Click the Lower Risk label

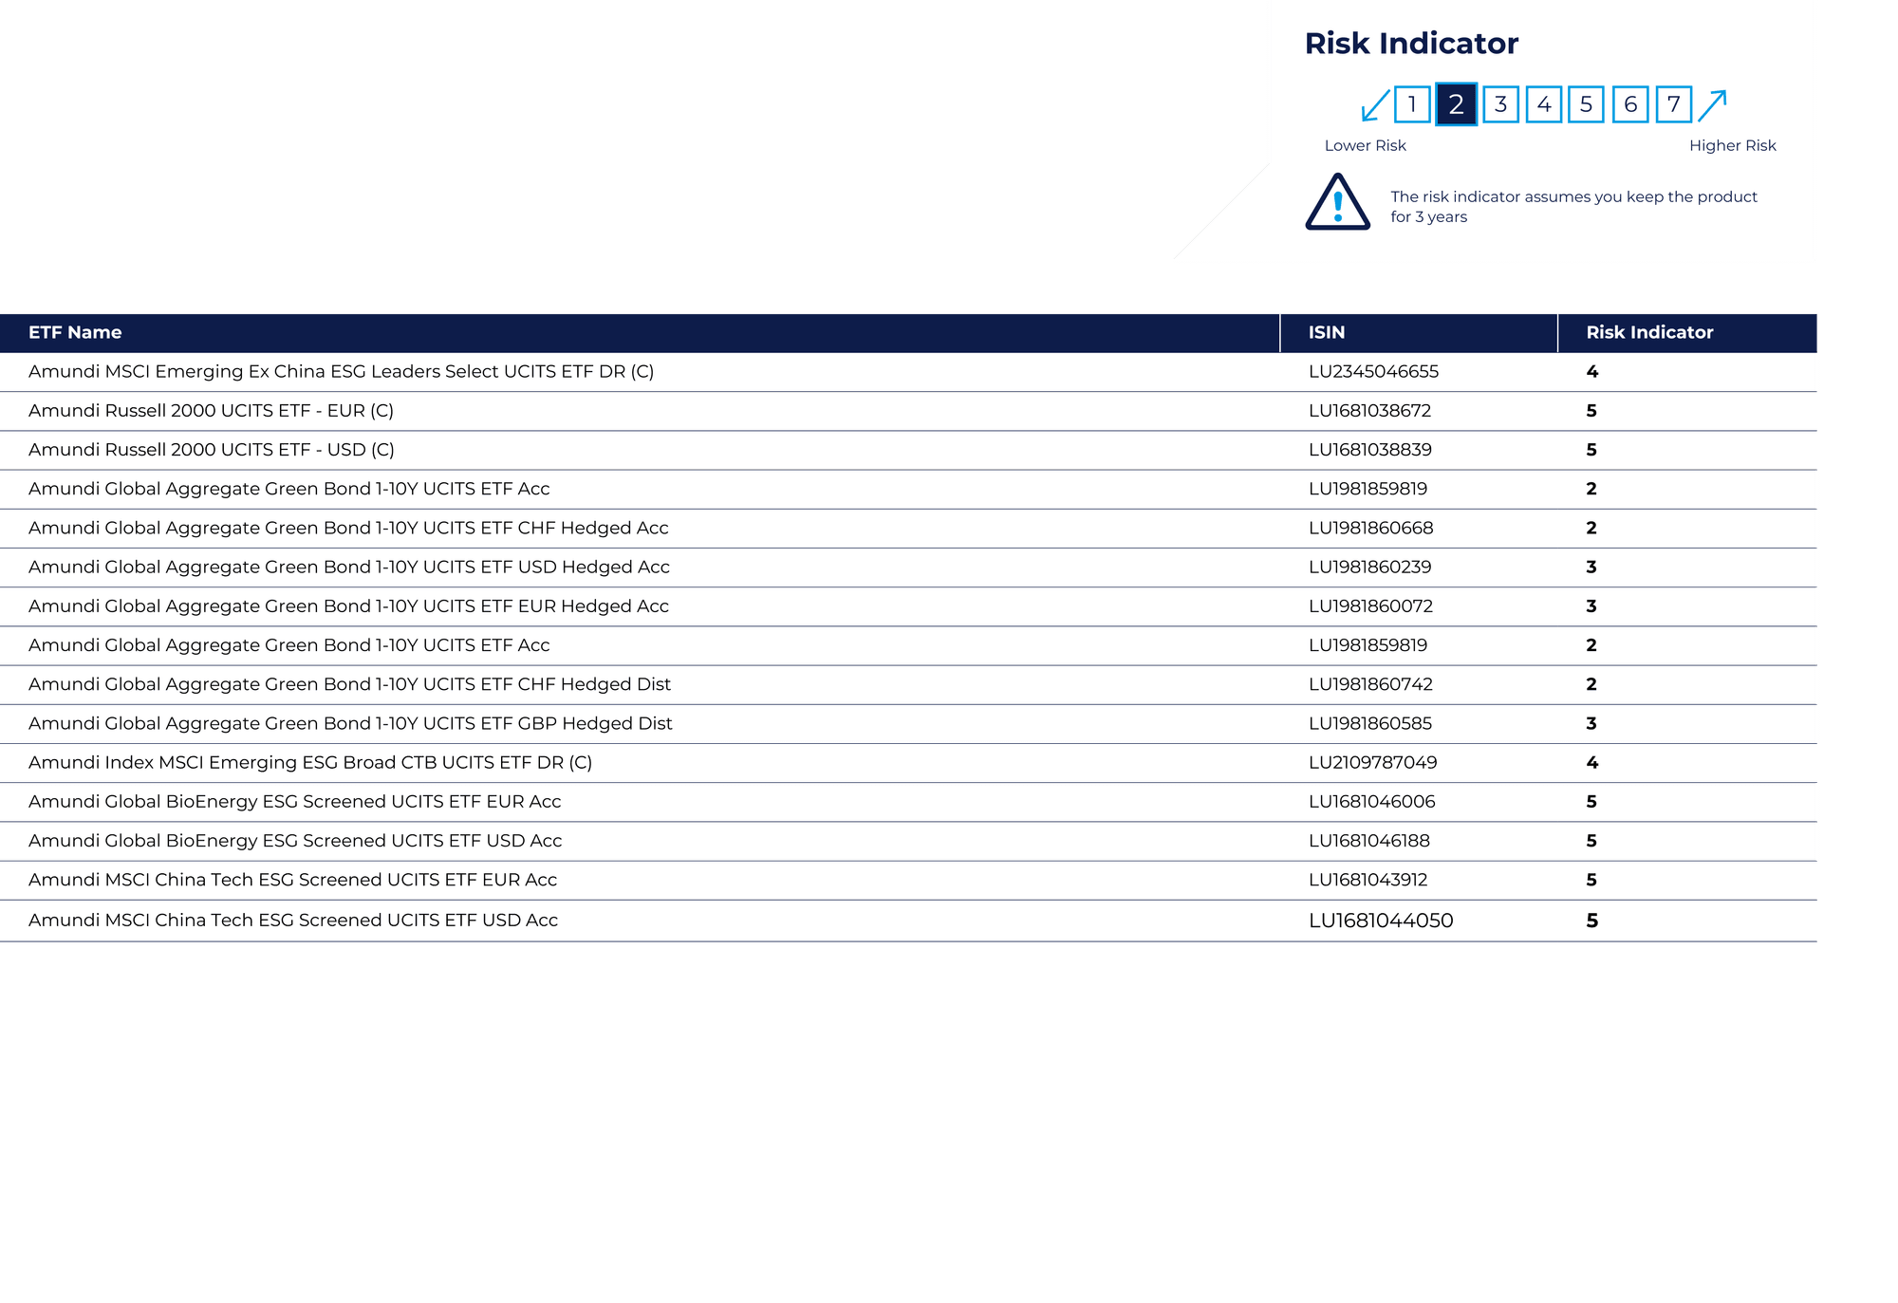coord(1365,145)
